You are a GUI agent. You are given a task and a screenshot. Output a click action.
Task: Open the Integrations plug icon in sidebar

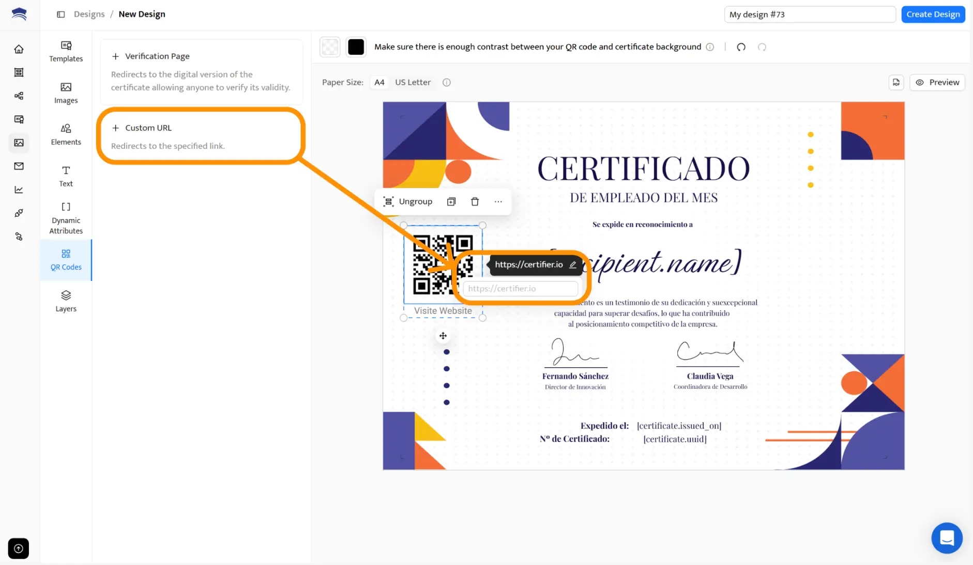tap(19, 213)
